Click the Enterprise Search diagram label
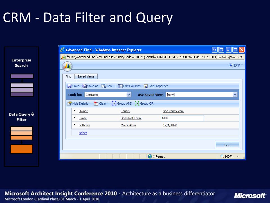This screenshot has width=270, height=203. (21, 63)
